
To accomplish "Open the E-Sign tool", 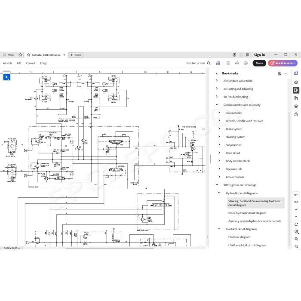I will (43, 63).
